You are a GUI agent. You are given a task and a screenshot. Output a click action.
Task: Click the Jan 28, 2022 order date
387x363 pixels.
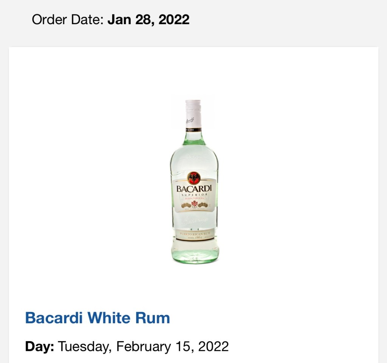(149, 20)
